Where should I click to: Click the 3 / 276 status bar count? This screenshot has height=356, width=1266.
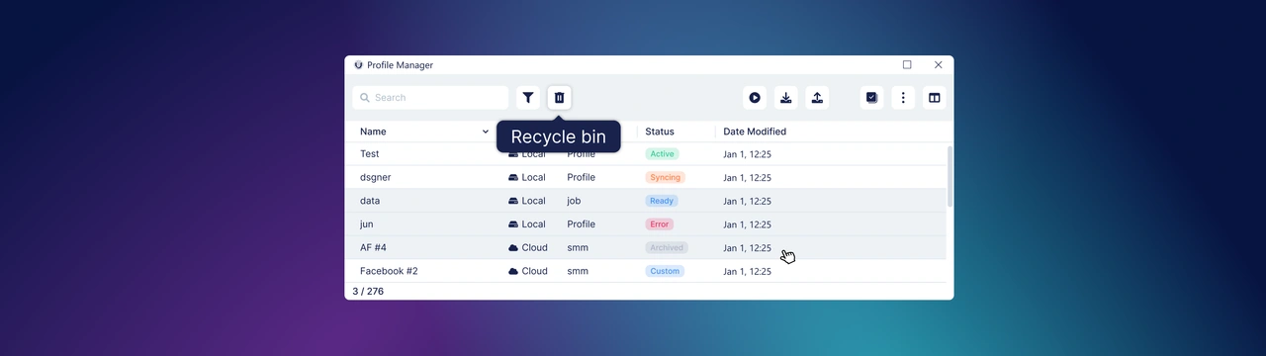(x=368, y=292)
